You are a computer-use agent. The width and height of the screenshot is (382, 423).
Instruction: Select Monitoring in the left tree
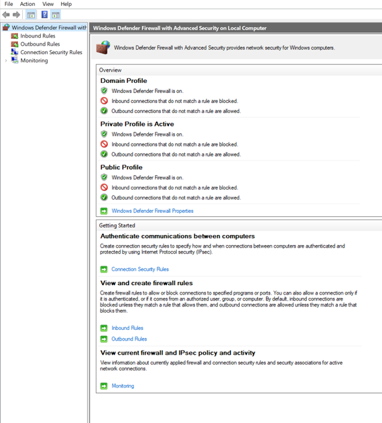(x=34, y=60)
